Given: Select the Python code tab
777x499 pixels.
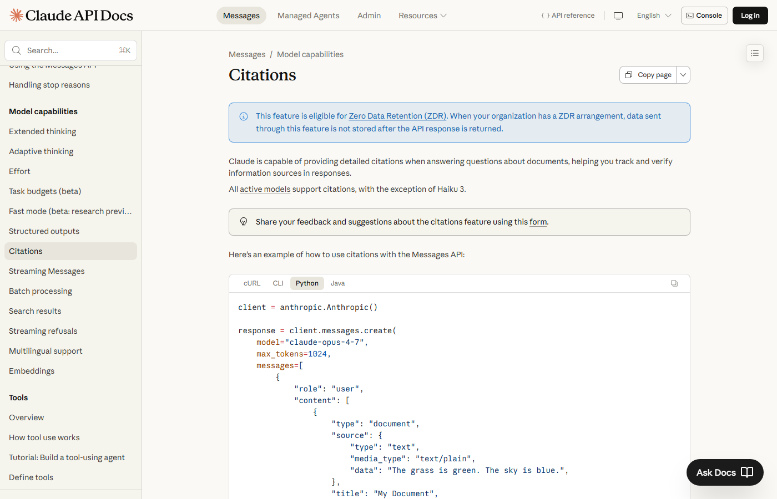Looking at the screenshot, I should (x=307, y=283).
